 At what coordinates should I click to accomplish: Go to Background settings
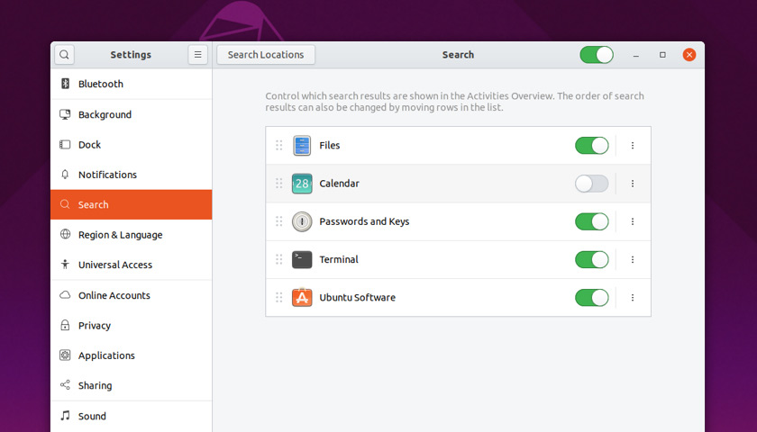132,114
